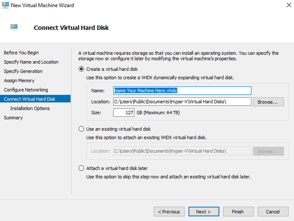Click the virtual disk Name text field
Screen dimensions: 294x221
point(182,91)
